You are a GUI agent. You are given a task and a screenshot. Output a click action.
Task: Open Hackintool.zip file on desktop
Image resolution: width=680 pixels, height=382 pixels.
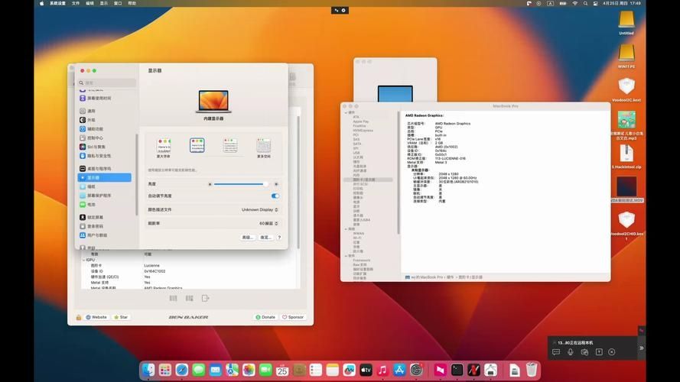[626, 157]
